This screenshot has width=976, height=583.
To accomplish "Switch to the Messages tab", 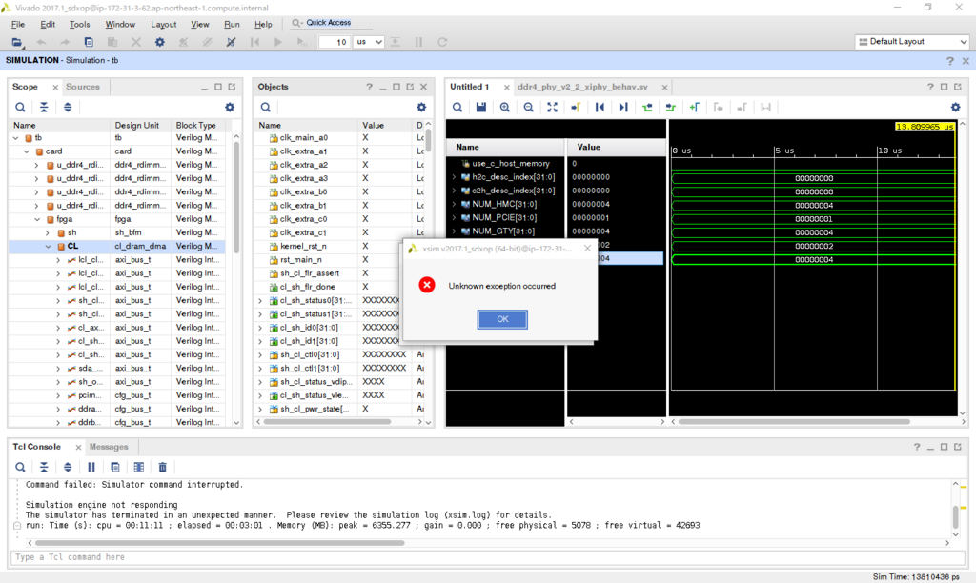I will tap(109, 447).
